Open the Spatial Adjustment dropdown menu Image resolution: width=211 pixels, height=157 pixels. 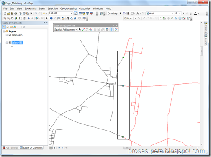pyautogui.click(x=65, y=30)
